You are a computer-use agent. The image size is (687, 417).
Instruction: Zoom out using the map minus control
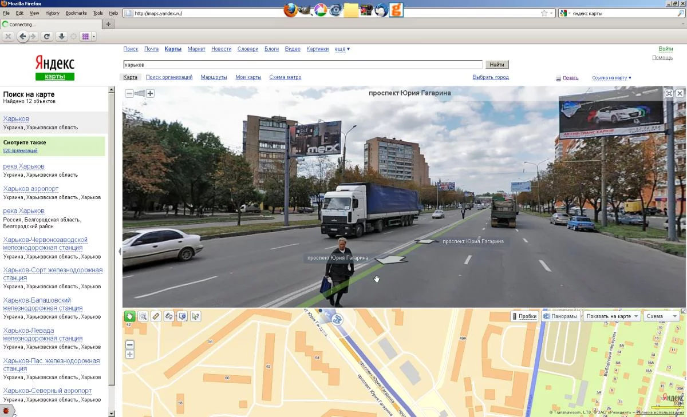pyautogui.click(x=130, y=345)
